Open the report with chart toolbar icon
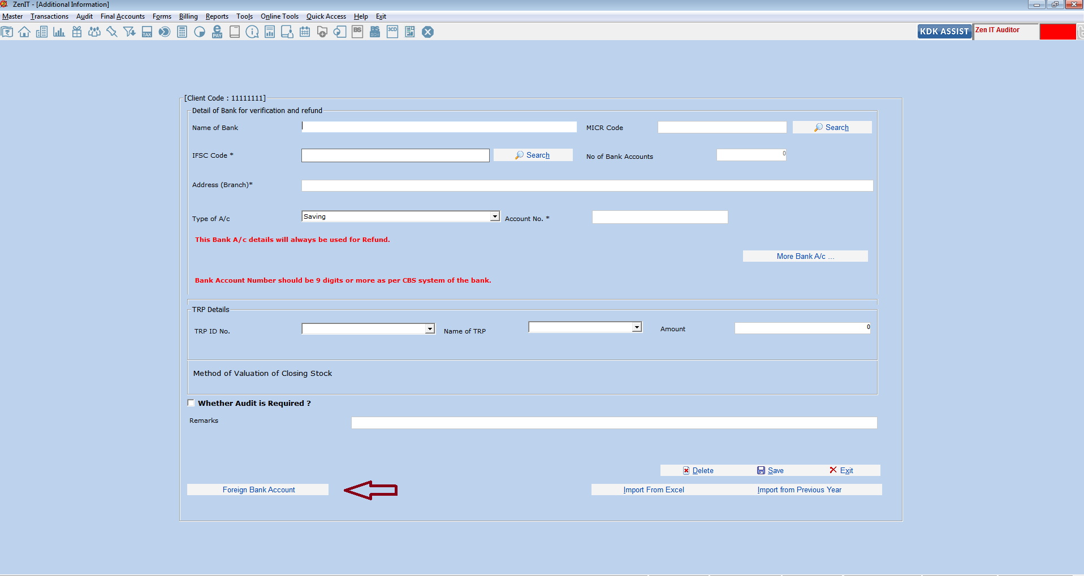Viewport: 1084px width, 576px height. [270, 32]
